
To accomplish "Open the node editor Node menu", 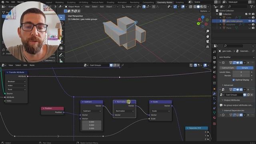I will pos(32,65).
